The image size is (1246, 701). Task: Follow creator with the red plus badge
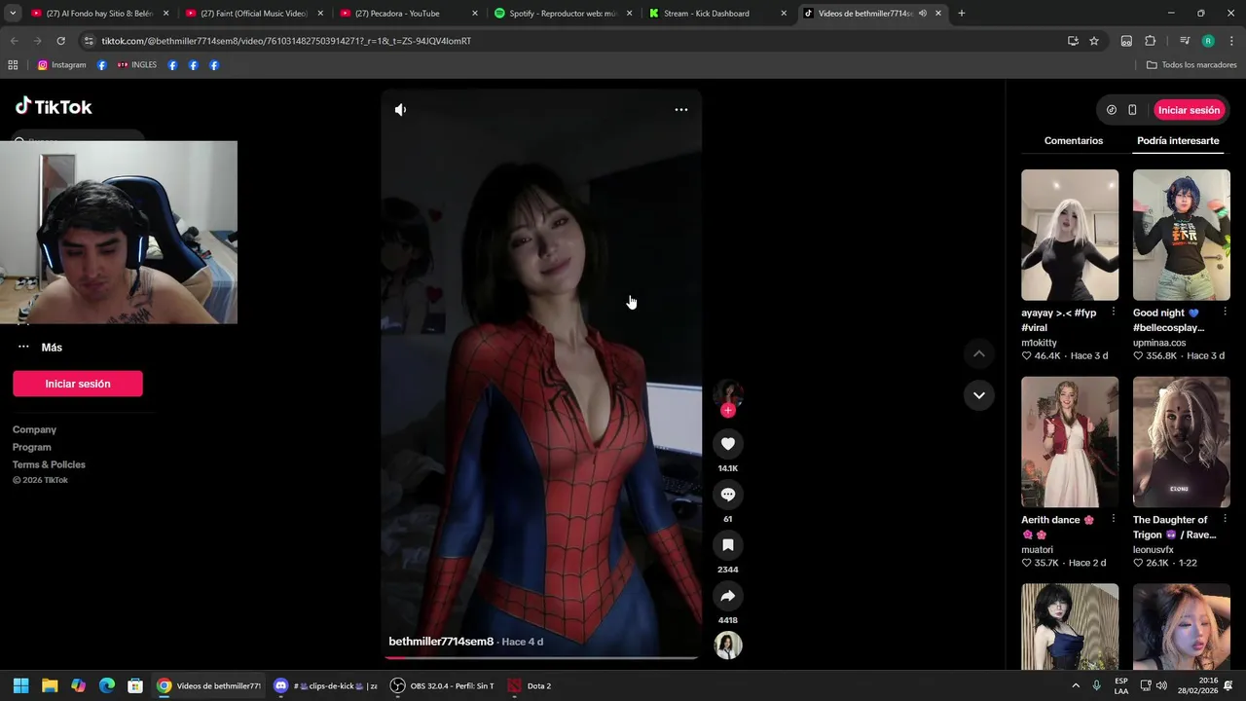(x=728, y=411)
